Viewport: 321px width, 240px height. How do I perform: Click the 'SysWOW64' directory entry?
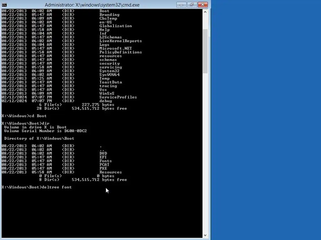click(109, 75)
